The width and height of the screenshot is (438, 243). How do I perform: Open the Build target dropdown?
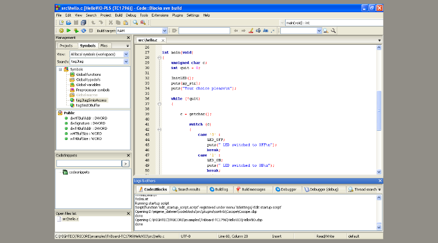point(164,31)
